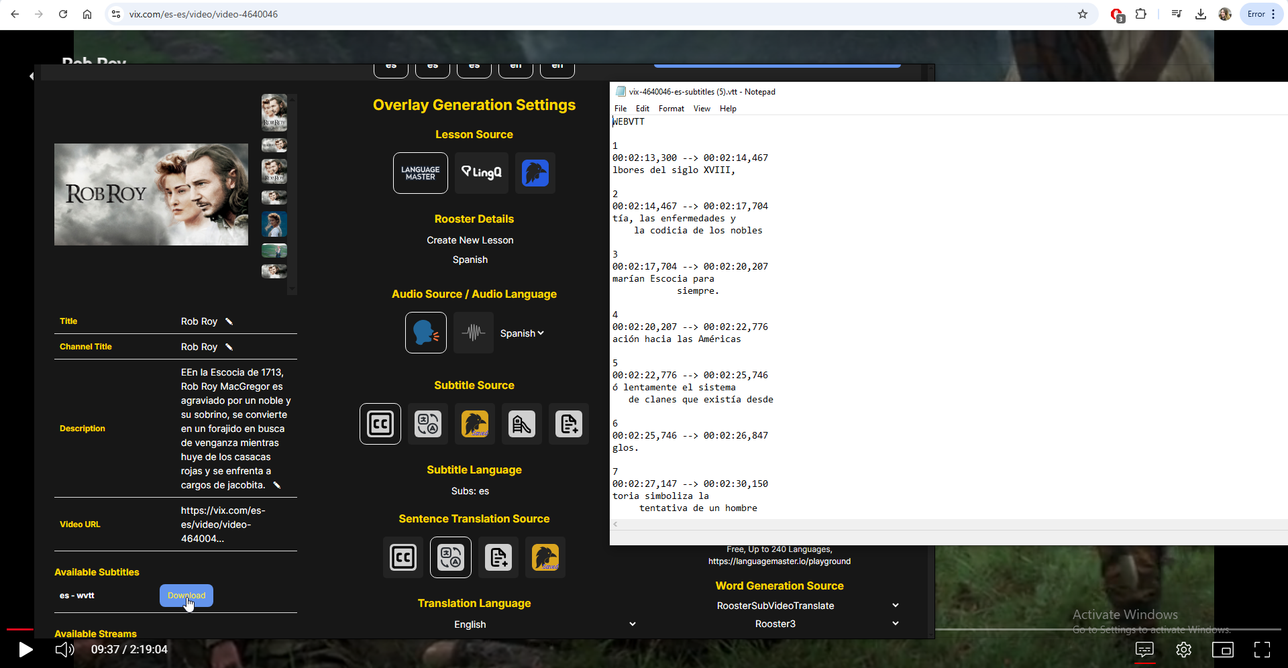
Task: Open the Chrome Error menu button
Action: point(1261,14)
